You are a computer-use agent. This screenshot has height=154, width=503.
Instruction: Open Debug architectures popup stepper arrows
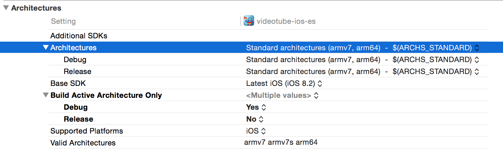coord(477,60)
